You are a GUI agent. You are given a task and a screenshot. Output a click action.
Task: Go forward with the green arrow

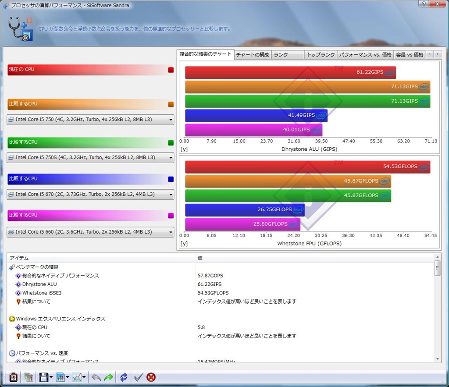tap(109, 377)
